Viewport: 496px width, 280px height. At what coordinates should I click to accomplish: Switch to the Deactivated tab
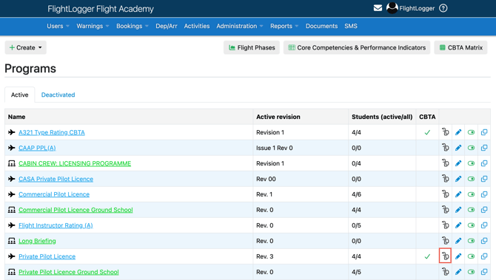[x=58, y=95]
